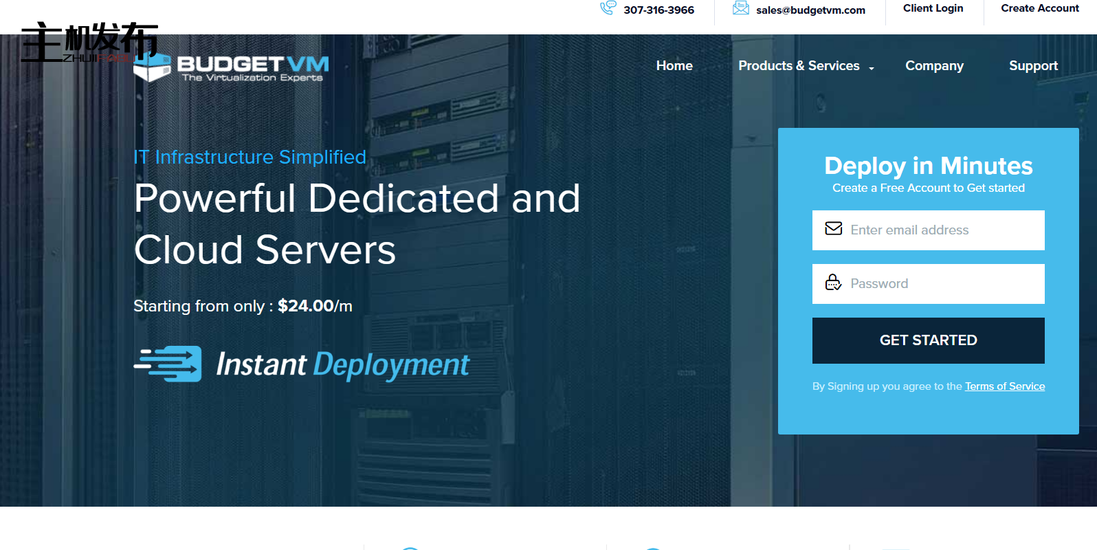Screen dimensions: 1097x550
Task: Click the sales@budgetvm.com email address
Action: click(810, 10)
